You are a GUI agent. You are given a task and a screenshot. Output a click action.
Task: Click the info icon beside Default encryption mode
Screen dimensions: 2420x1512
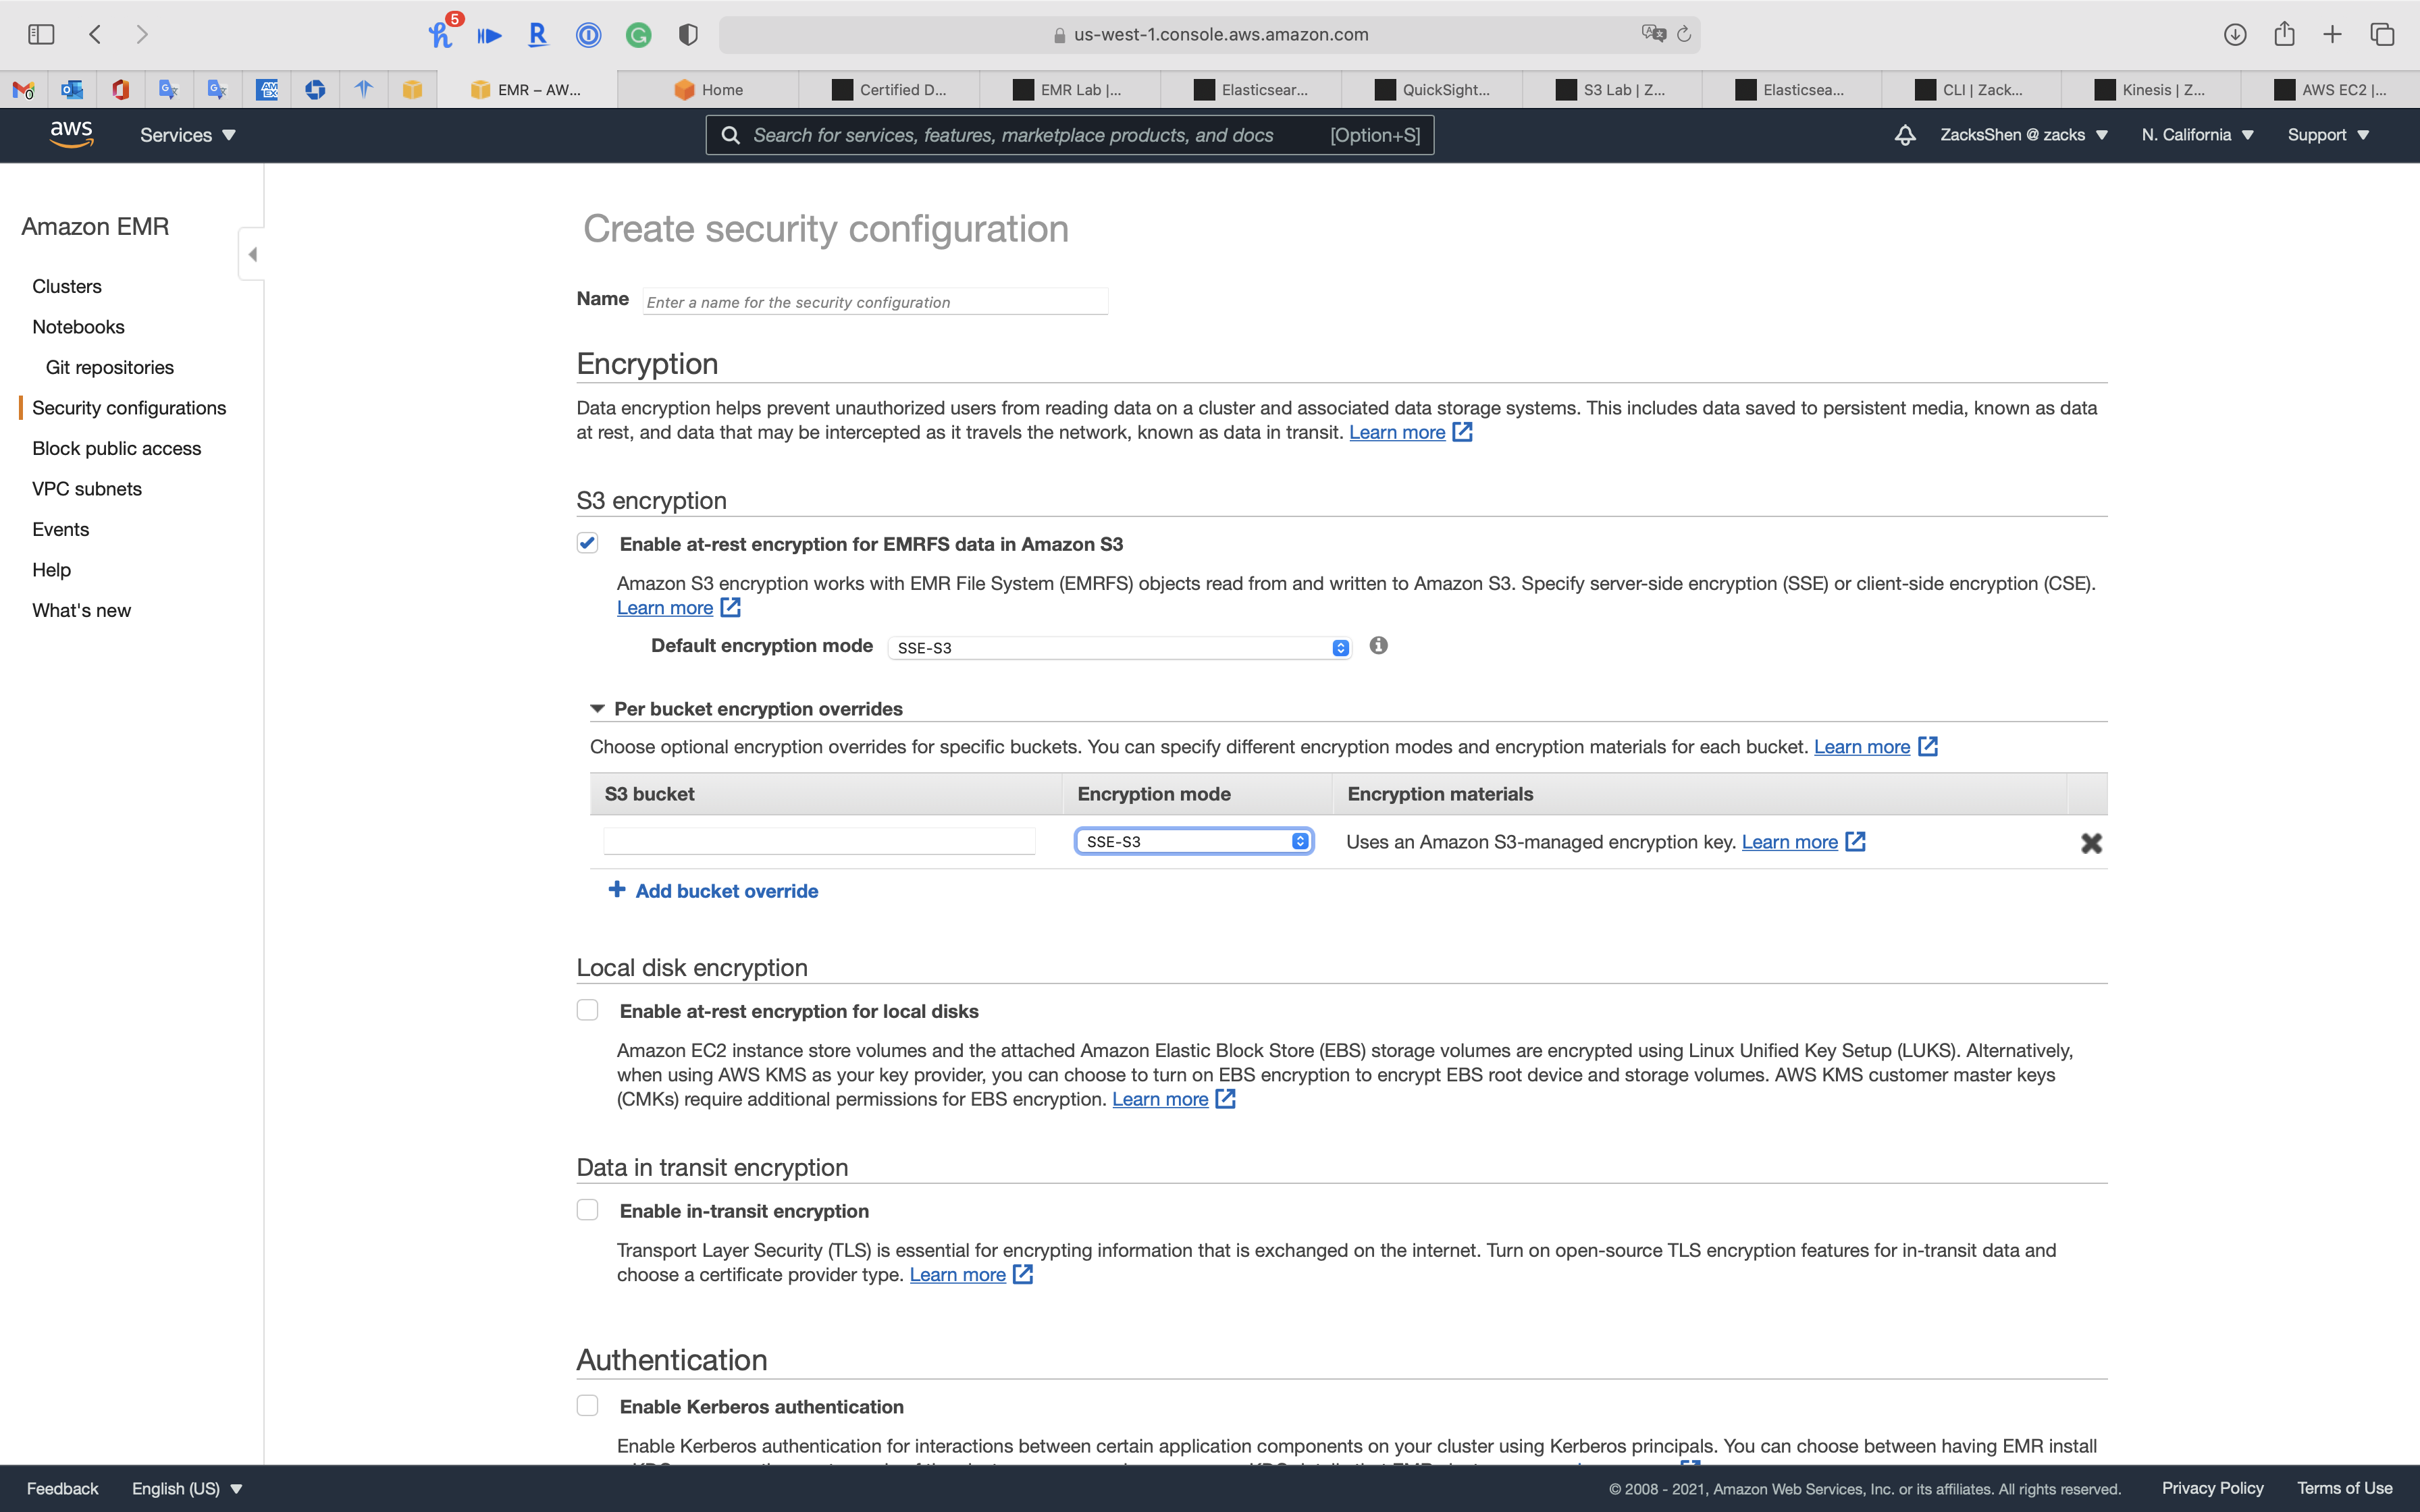[x=1378, y=646]
